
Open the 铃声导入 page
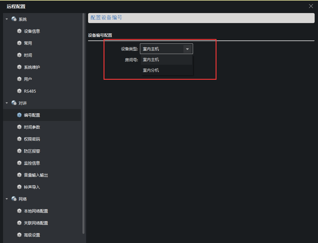click(32, 187)
